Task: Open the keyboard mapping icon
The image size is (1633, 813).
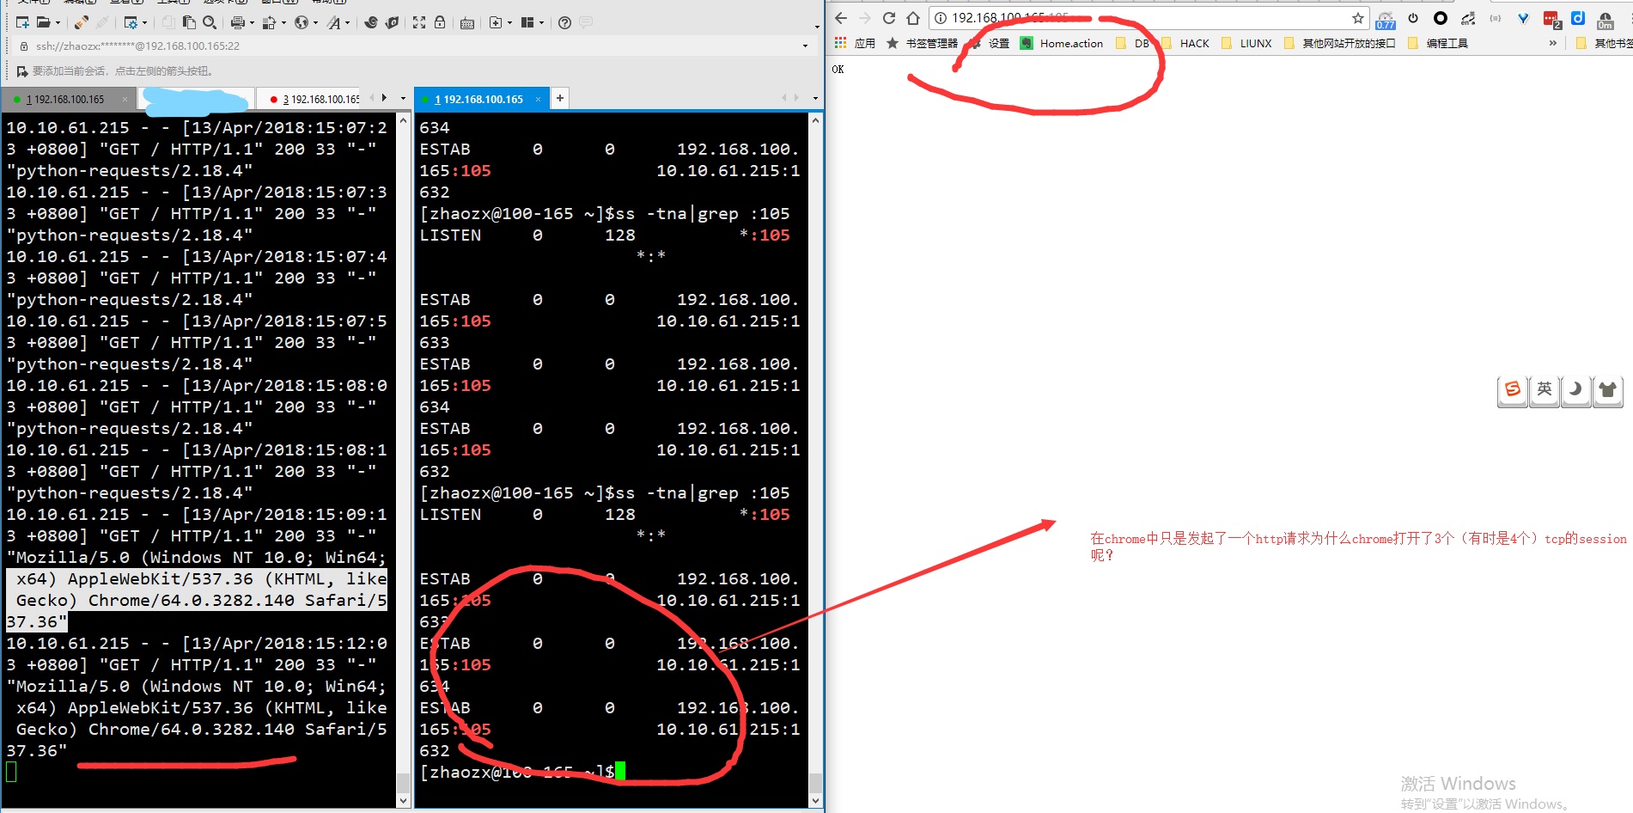Action: point(467,22)
